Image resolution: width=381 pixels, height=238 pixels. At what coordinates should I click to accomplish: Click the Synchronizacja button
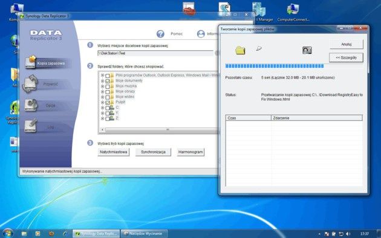153,152
